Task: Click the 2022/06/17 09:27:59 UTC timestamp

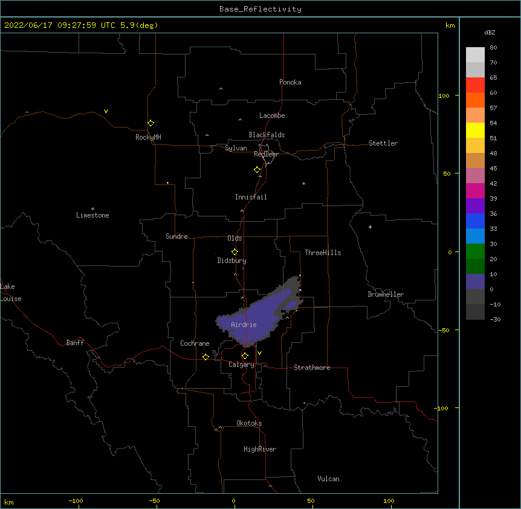Action: pyautogui.click(x=60, y=25)
